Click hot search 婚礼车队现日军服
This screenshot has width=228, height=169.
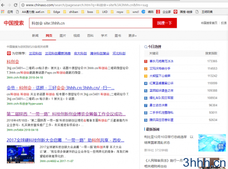click(x=161, y=98)
